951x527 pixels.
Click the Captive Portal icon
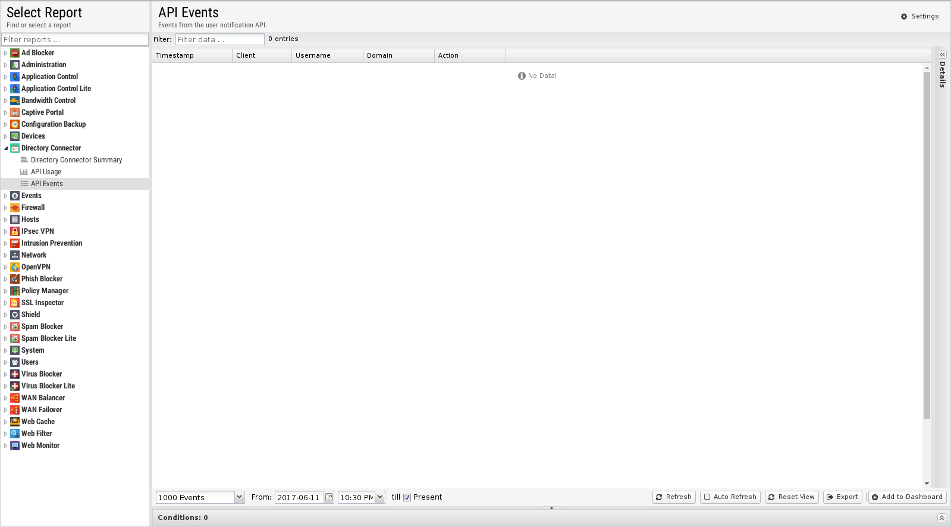[15, 112]
